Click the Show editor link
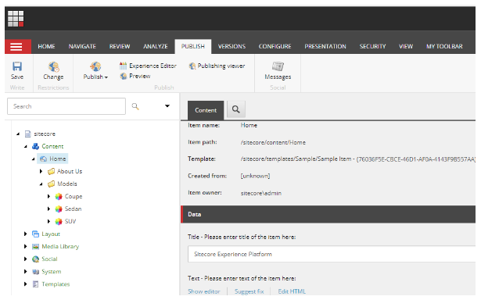The width and height of the screenshot is (481, 300). tap(204, 291)
